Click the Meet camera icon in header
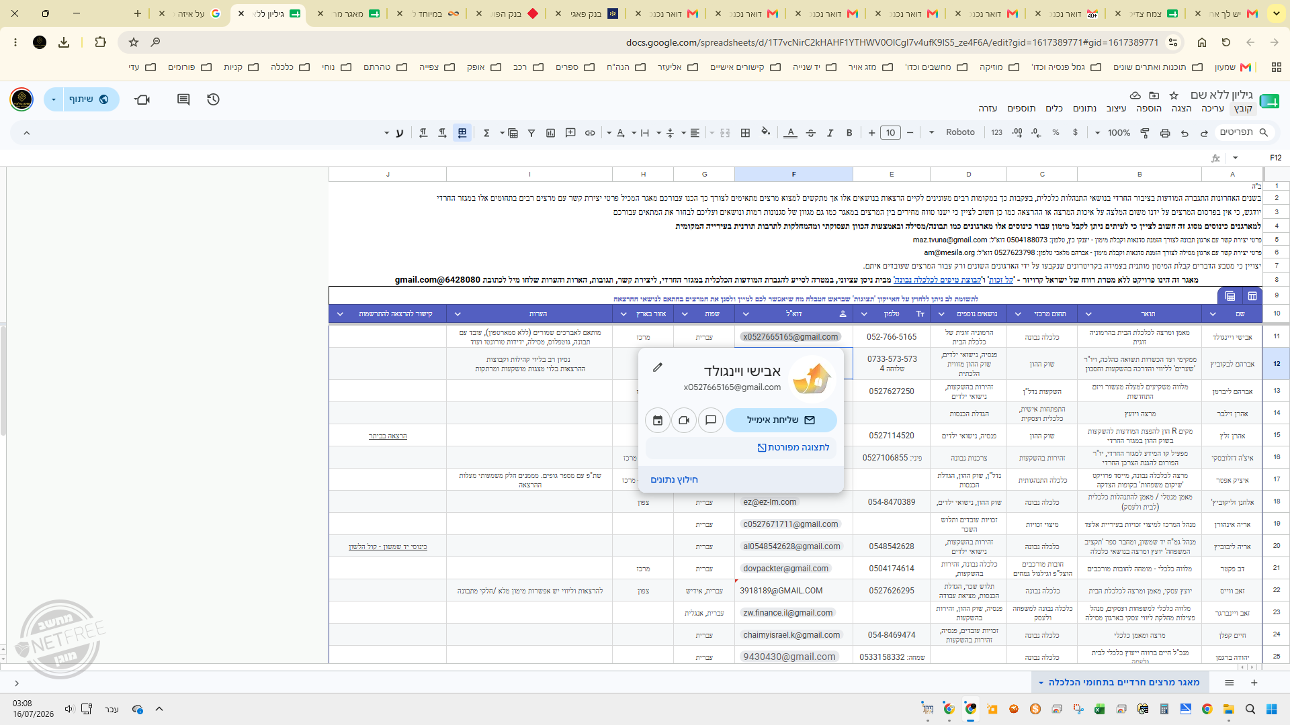The width and height of the screenshot is (1290, 725). (142, 99)
